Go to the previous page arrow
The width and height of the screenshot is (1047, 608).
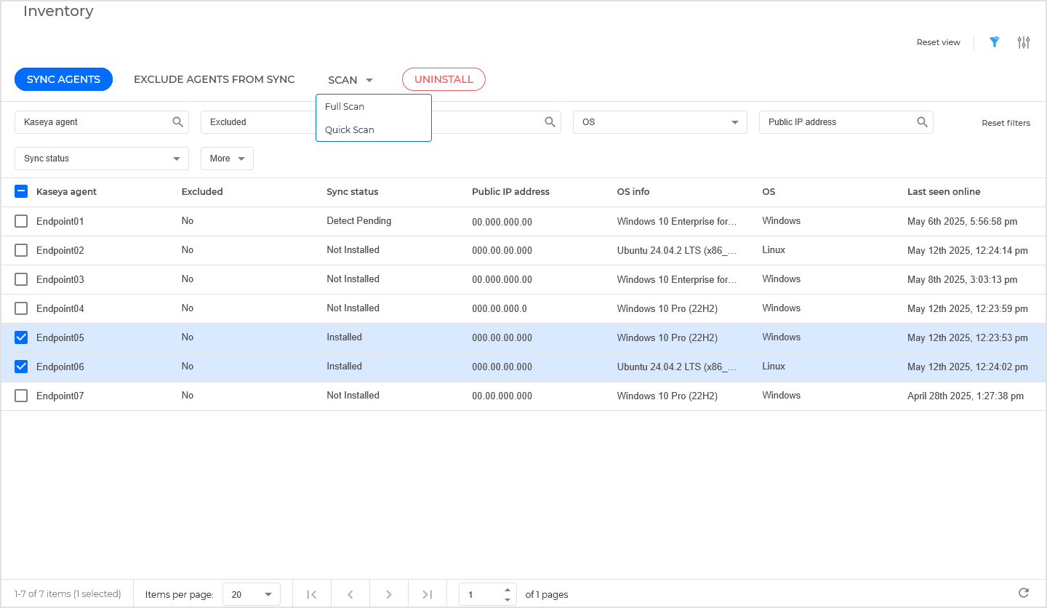350,594
